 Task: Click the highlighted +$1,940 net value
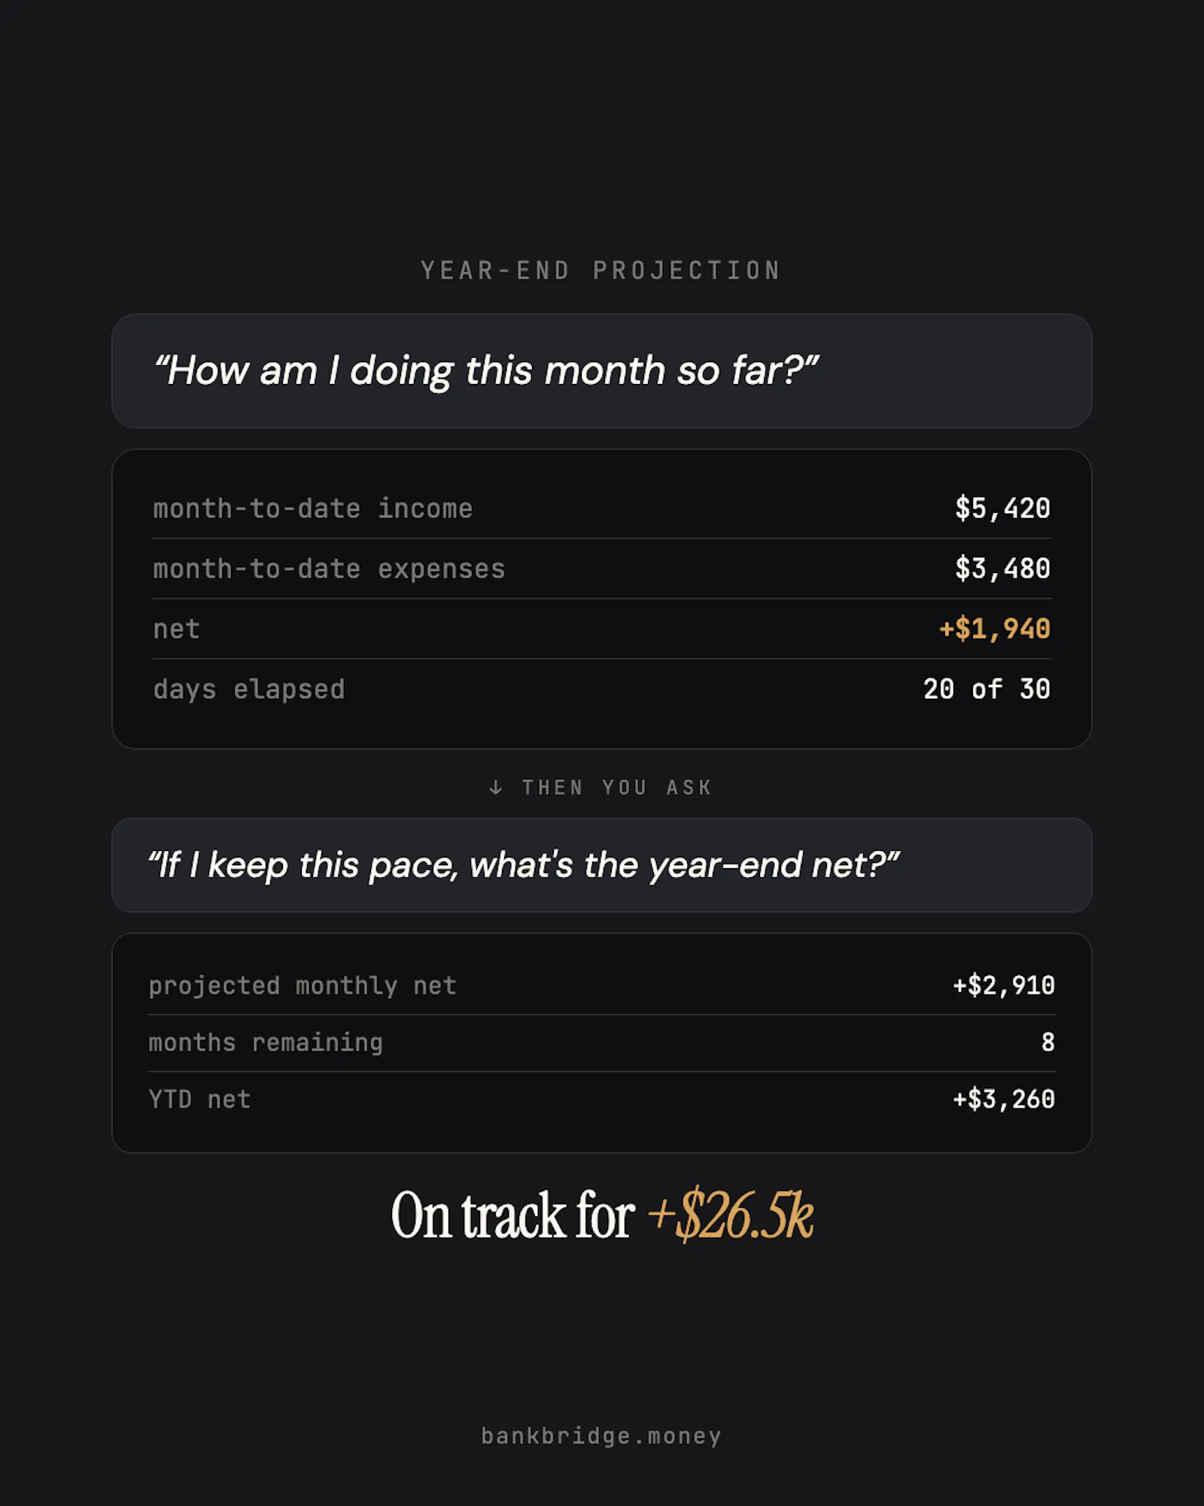(x=994, y=629)
